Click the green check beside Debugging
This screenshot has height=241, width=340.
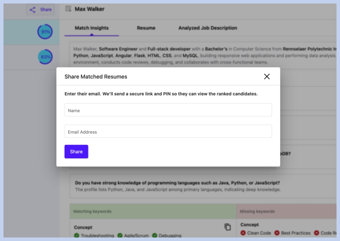tap(155, 236)
